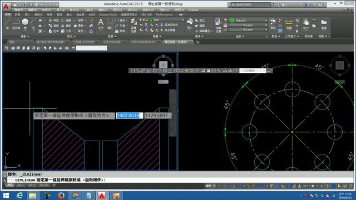Viewport: 356px width, 200px height.
Task: Select the Circle (圓) tool in the ribbon
Action: [x=25, y=23]
